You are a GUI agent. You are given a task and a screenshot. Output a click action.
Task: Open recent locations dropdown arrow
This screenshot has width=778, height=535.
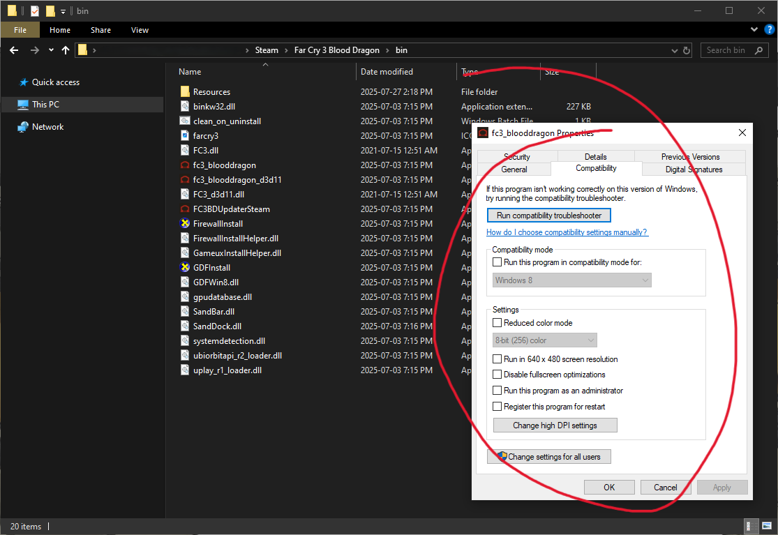click(x=51, y=50)
